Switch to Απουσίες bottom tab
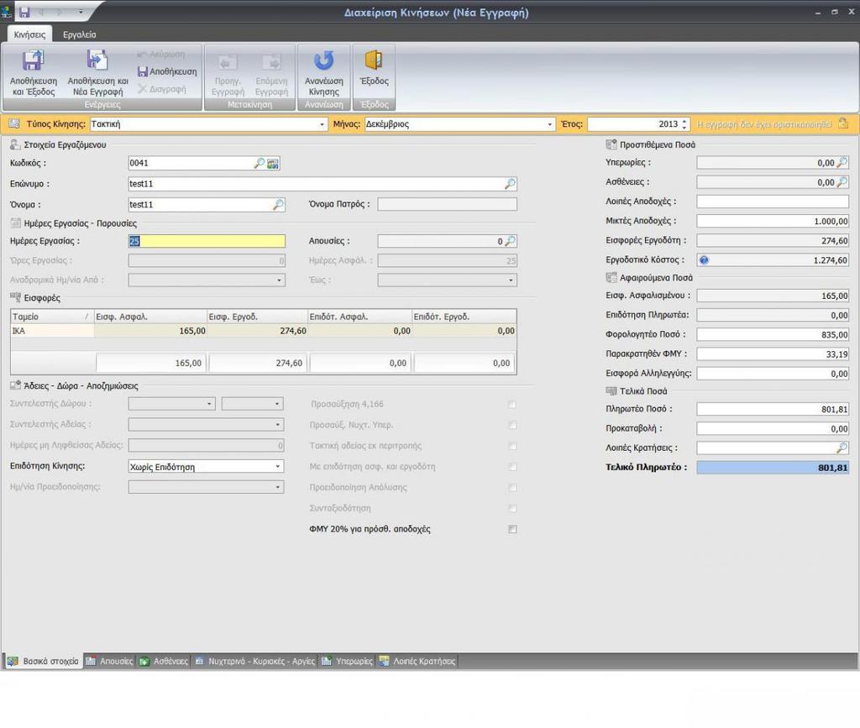This screenshot has height=728, width=860. (x=110, y=661)
